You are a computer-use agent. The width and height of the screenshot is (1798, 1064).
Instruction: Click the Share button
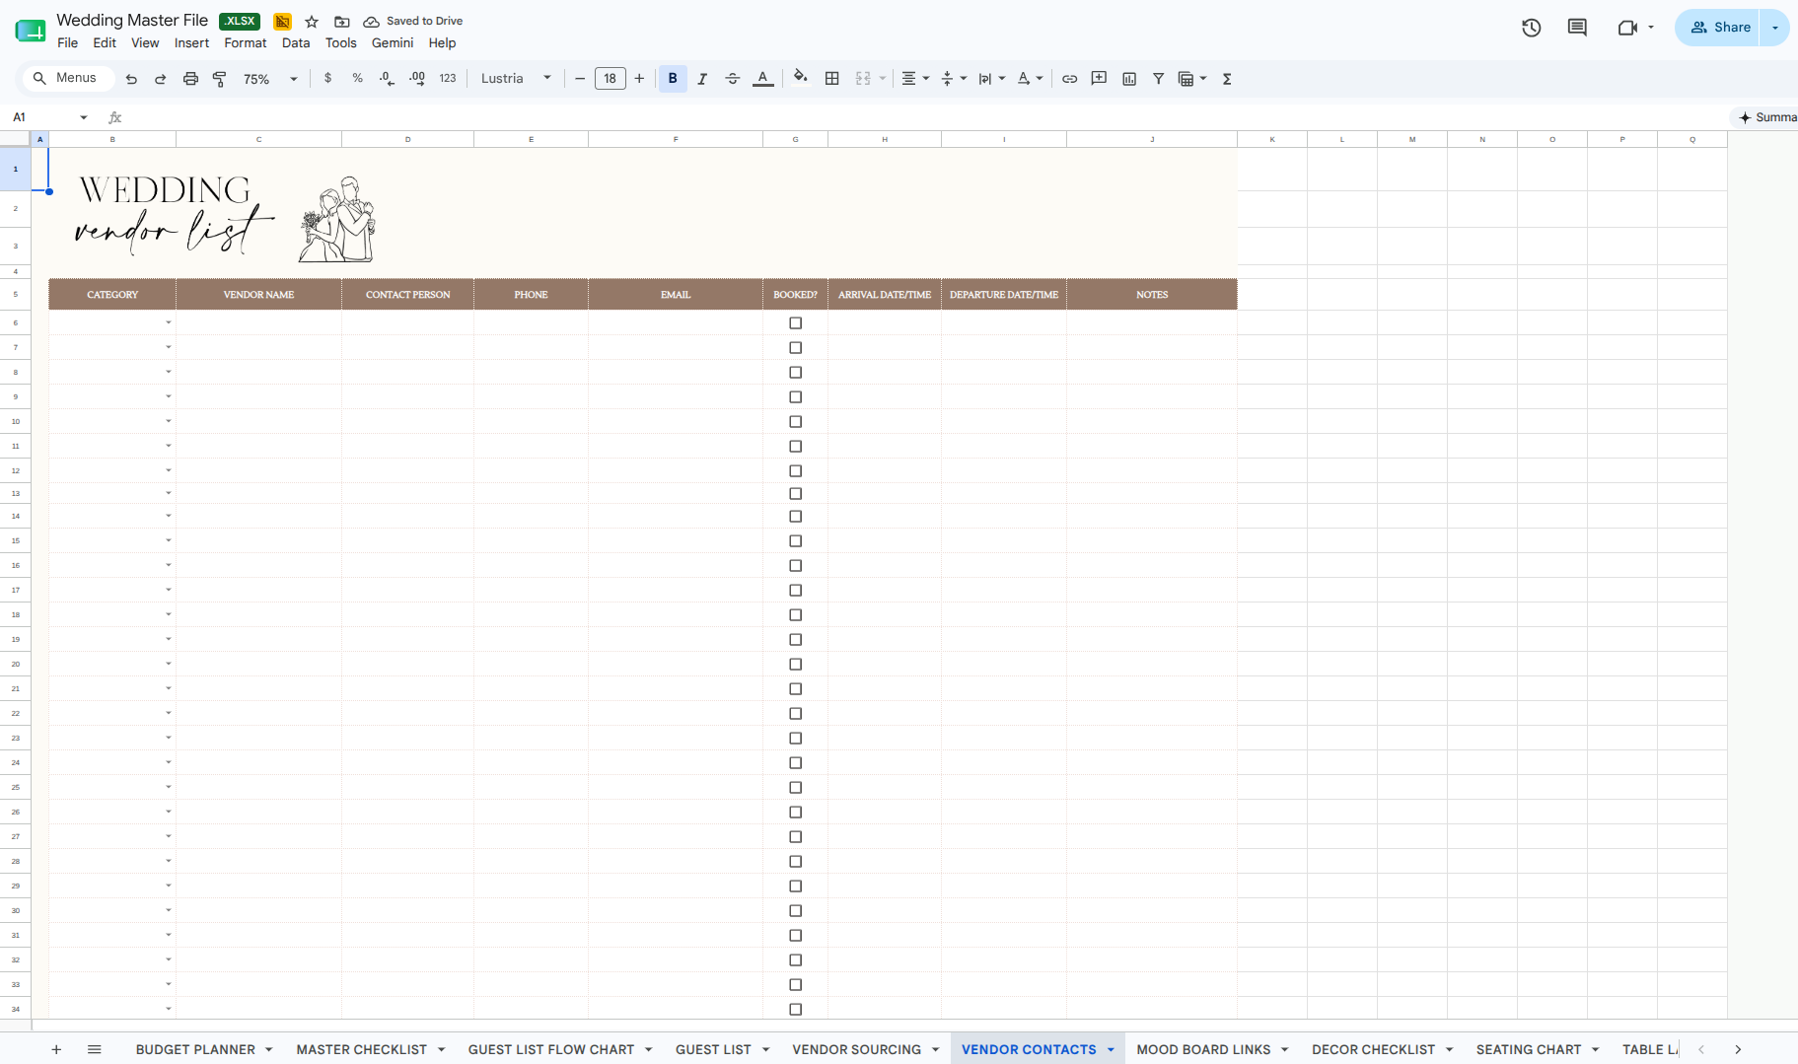tap(1720, 28)
